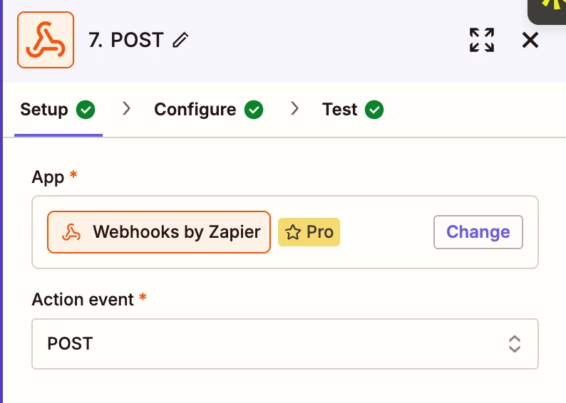Go to the Test tab
This screenshot has width=566, height=403.
click(x=339, y=110)
